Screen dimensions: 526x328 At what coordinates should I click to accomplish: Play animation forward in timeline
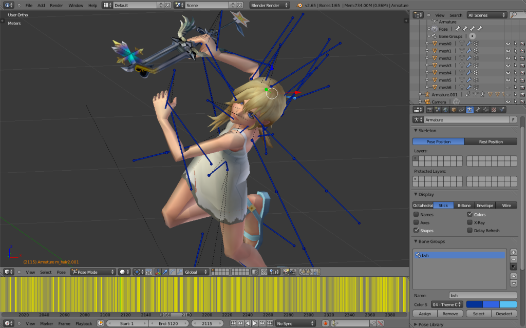click(255, 323)
